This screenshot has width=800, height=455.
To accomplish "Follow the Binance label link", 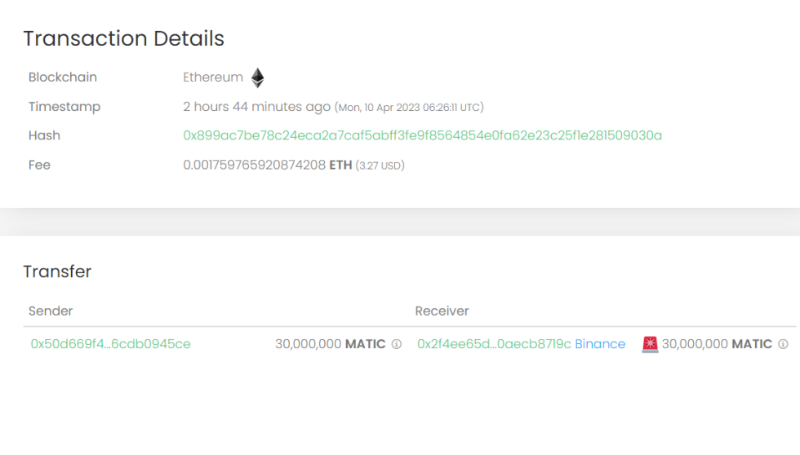I will [600, 344].
